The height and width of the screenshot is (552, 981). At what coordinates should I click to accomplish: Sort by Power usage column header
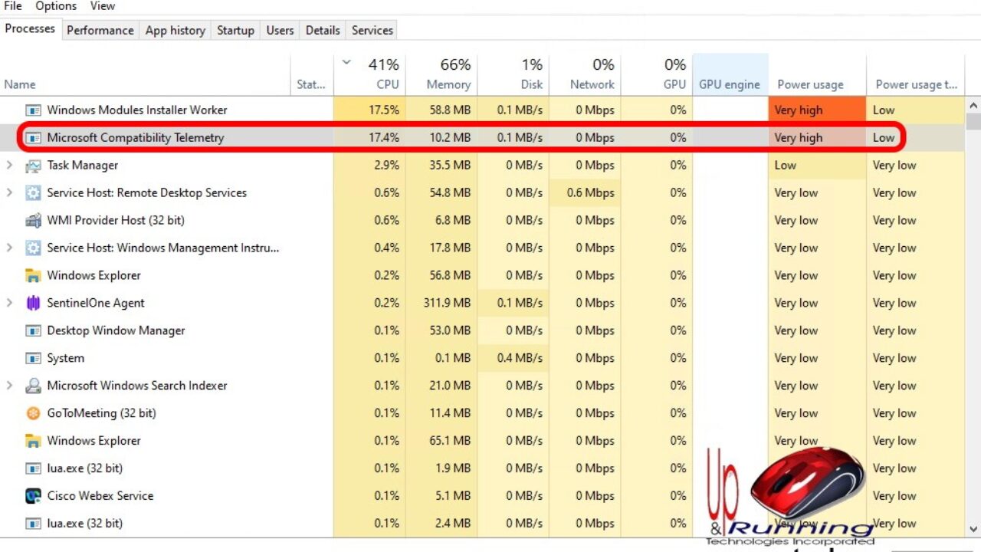click(x=810, y=84)
